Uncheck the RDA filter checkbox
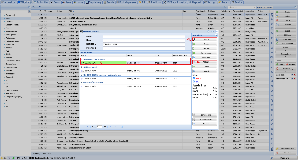 (x=193, y=81)
